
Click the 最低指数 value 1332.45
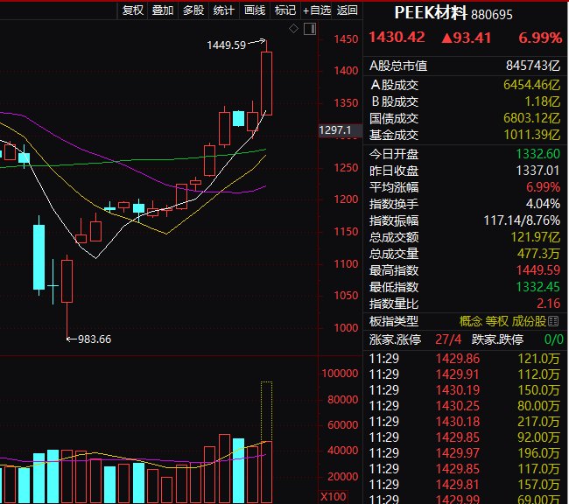pos(538,287)
